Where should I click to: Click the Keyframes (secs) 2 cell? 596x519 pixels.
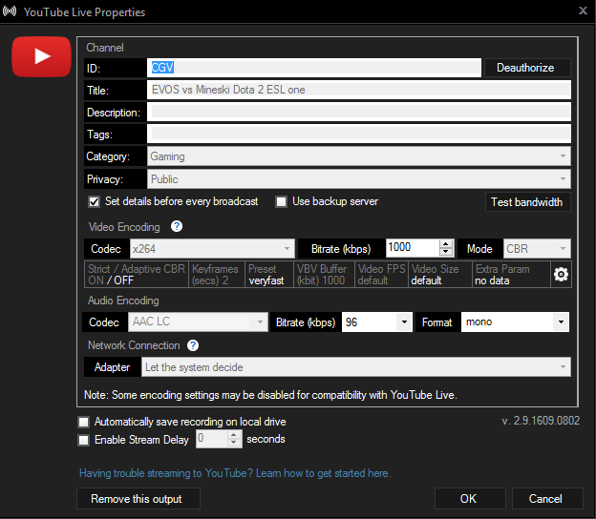(217, 274)
